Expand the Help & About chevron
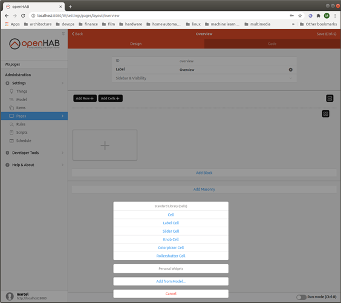This screenshot has height=303, width=341. pos(62,165)
